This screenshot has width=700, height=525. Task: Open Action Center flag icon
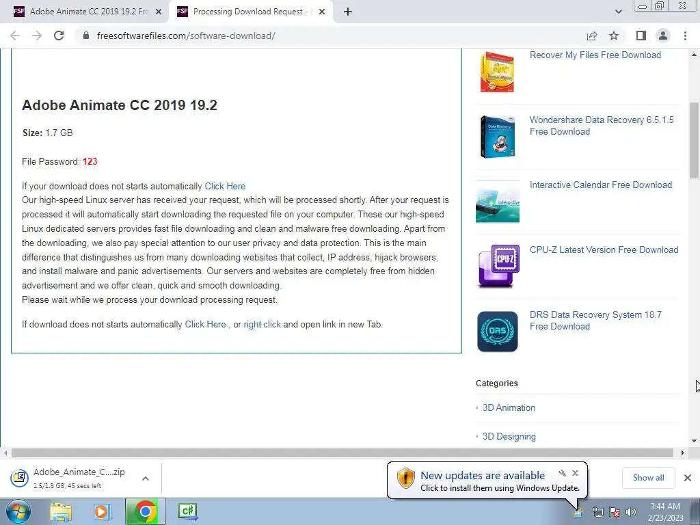tap(615, 513)
